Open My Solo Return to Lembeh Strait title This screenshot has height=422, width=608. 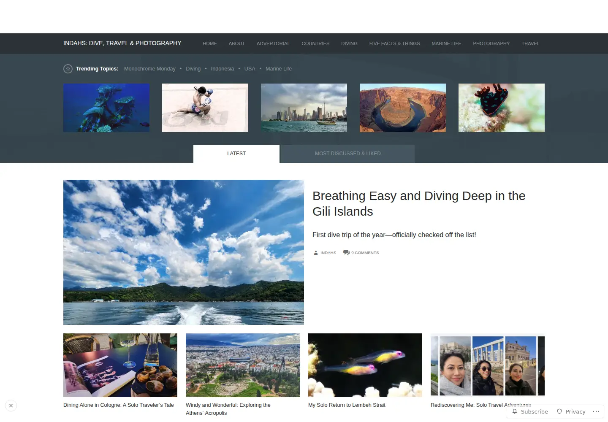point(347,405)
